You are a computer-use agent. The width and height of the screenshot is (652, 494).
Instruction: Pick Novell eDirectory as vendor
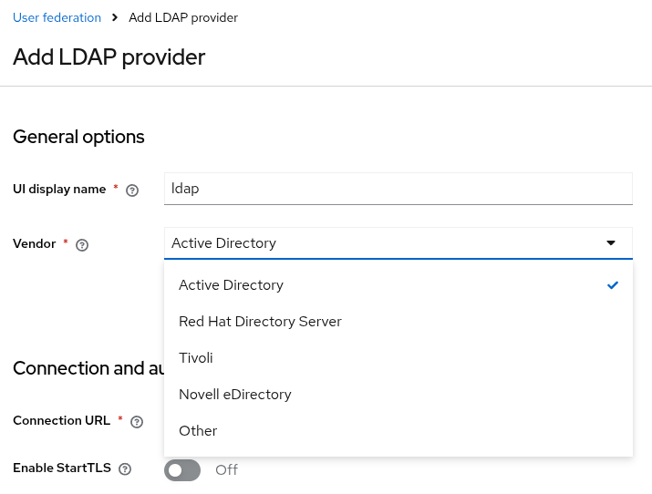pos(235,395)
